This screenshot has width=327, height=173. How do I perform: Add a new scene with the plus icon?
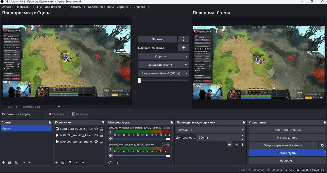[x=3, y=162]
